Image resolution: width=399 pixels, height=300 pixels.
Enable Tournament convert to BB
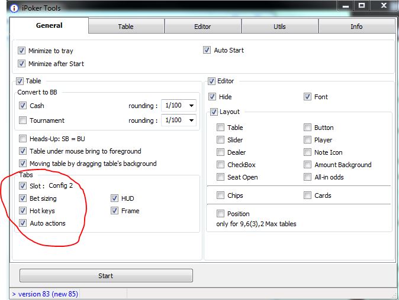click(x=22, y=120)
